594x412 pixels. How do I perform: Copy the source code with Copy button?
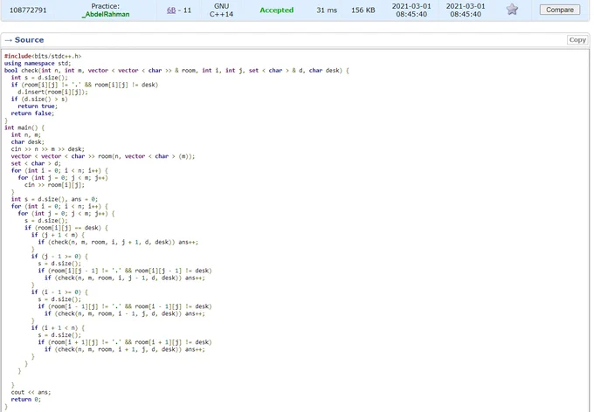[577, 40]
